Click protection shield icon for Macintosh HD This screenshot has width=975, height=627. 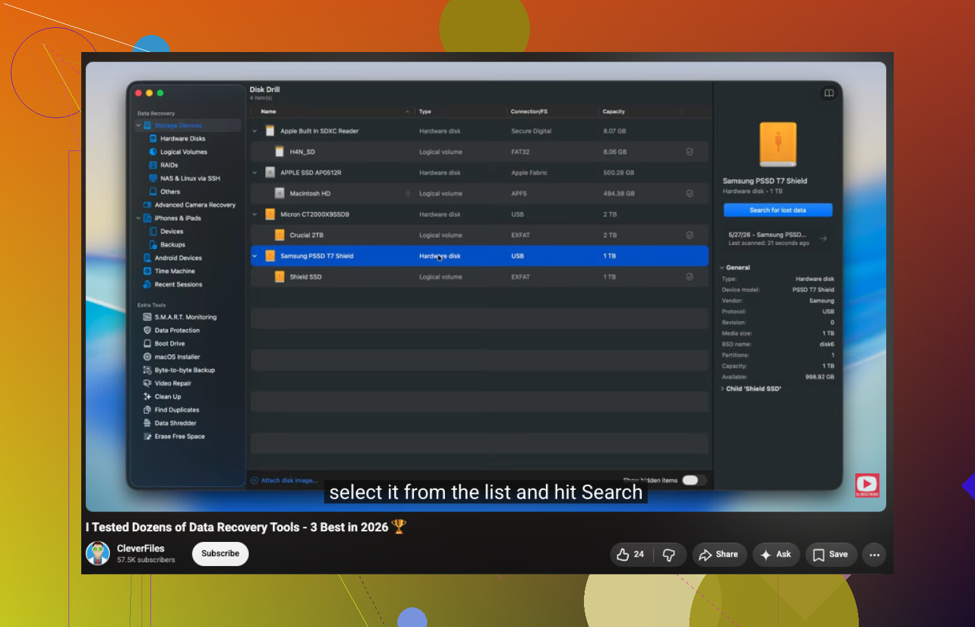pyautogui.click(x=689, y=194)
